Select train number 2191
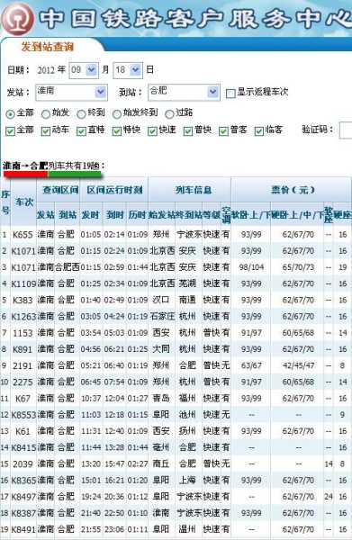The height and width of the screenshot is (540, 352). click(x=23, y=365)
